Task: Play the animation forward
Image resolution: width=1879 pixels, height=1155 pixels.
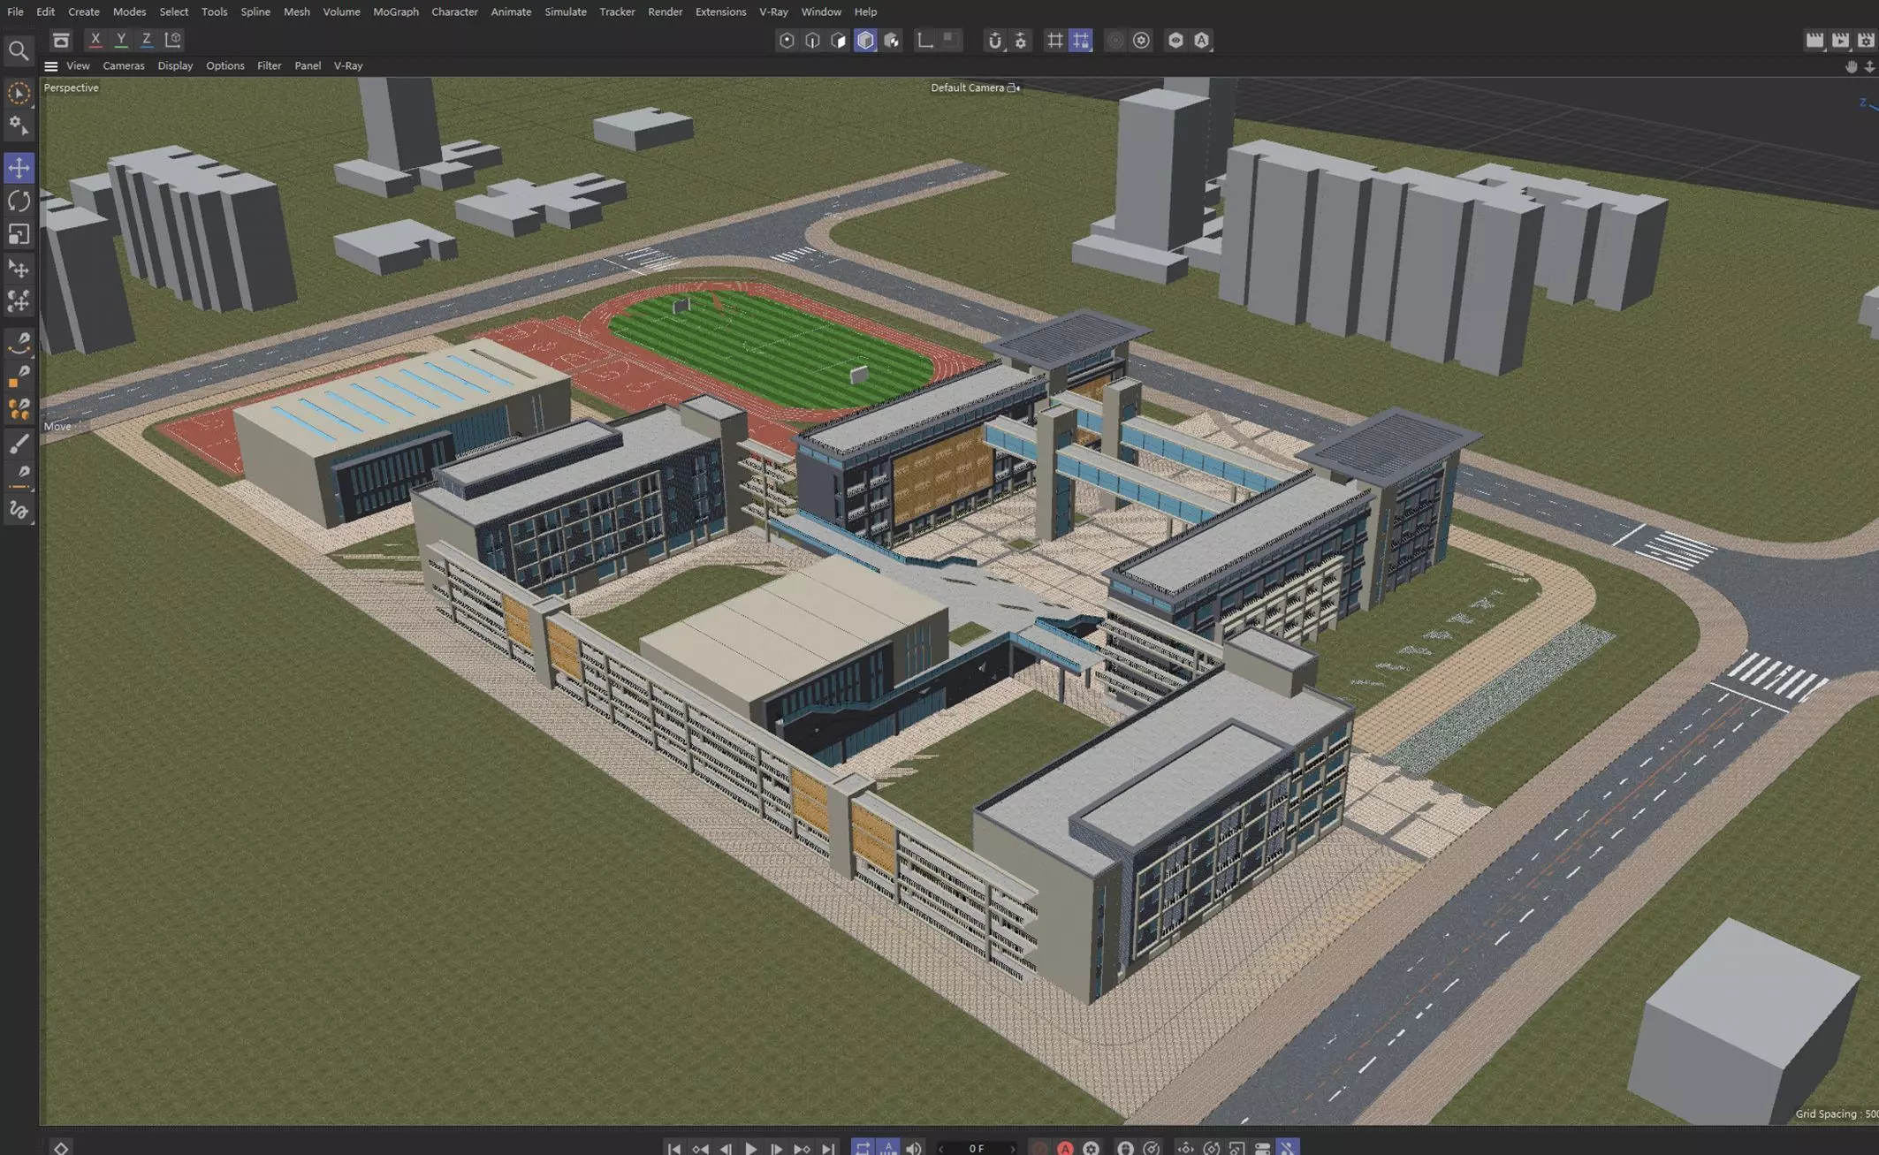Action: tap(750, 1147)
